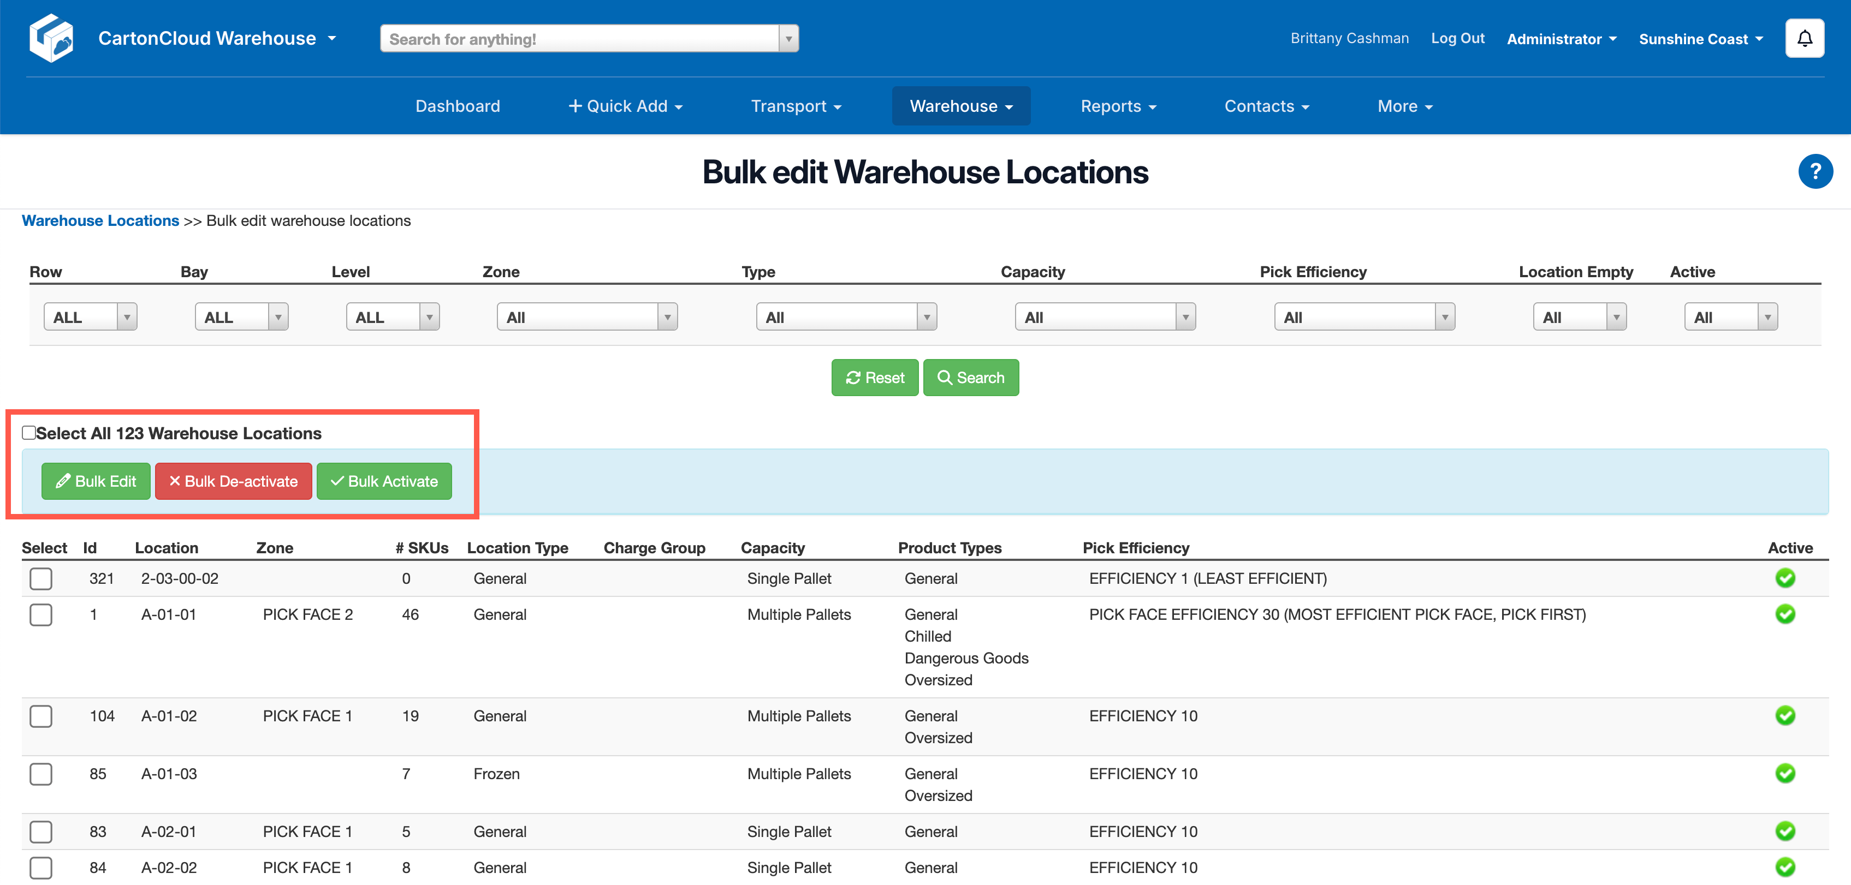1851x885 pixels.
Task: Open the Zone filter dropdown
Action: point(586,316)
